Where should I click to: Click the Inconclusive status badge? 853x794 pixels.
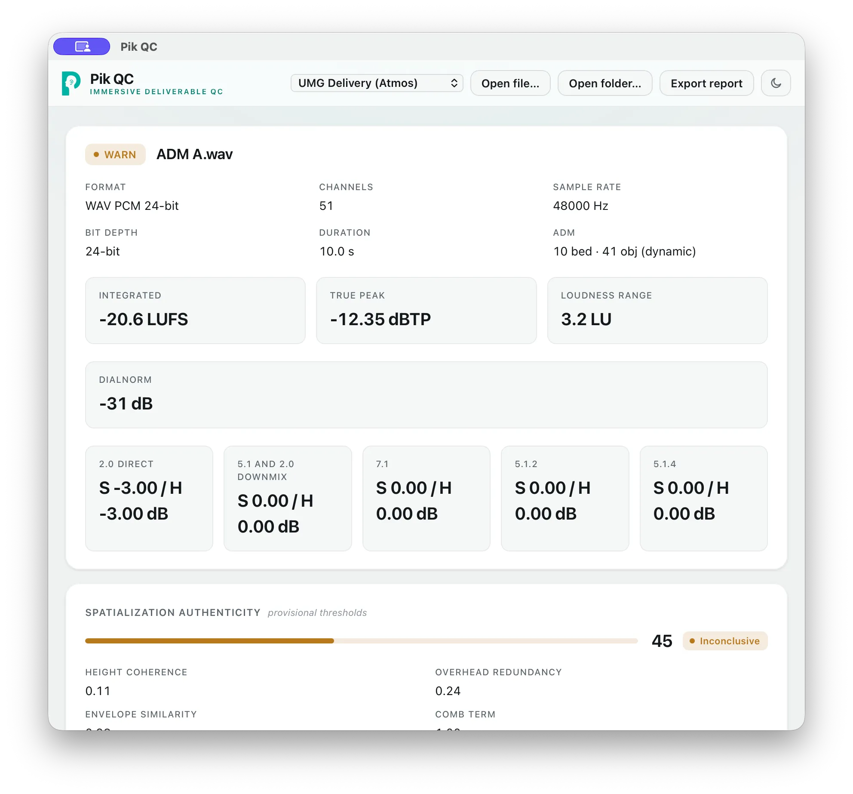[725, 641]
